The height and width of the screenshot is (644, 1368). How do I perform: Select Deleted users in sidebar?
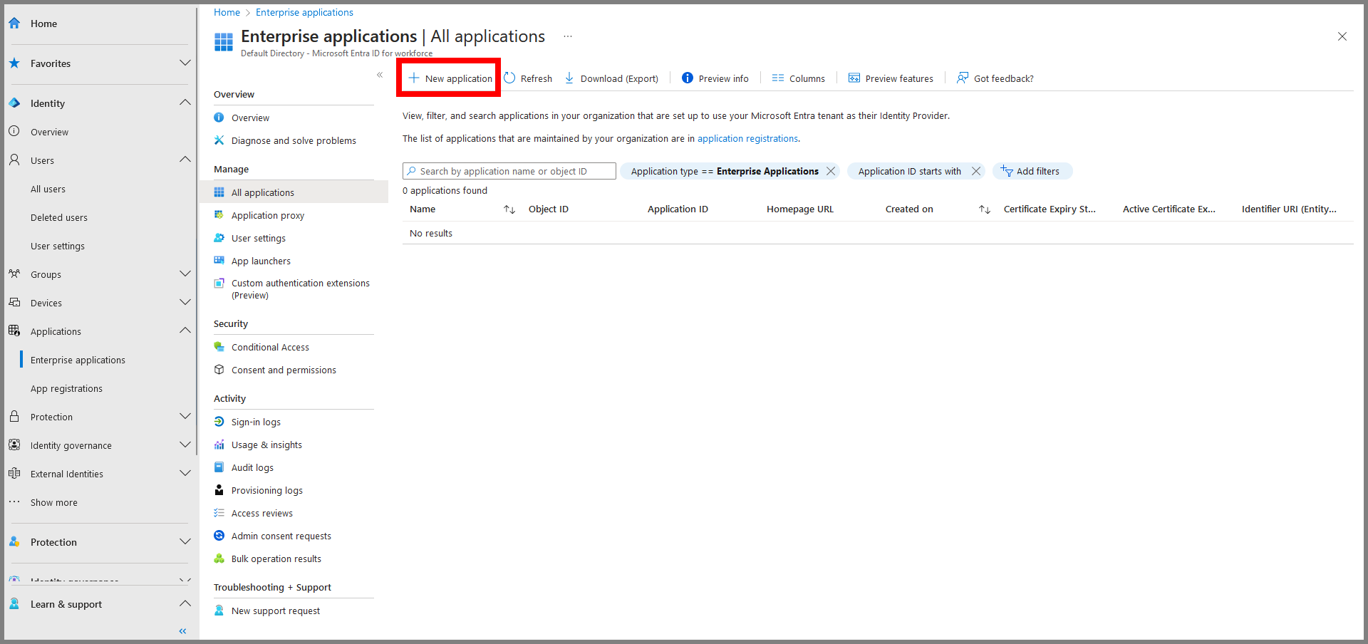(59, 217)
